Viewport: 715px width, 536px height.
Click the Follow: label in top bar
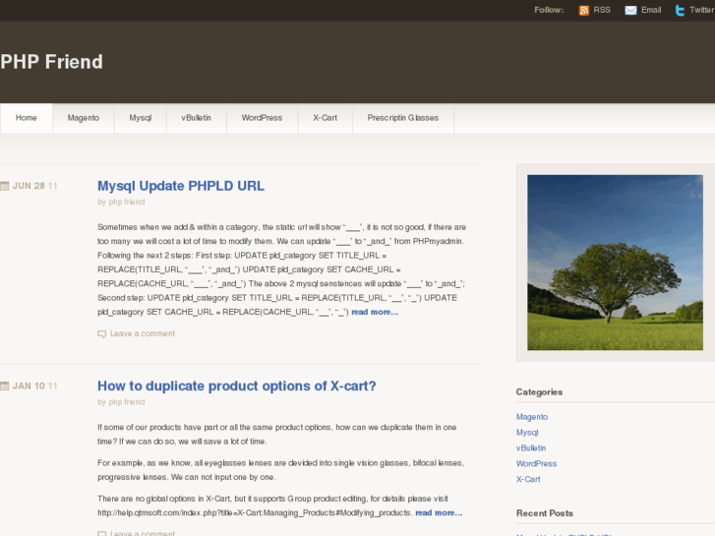point(549,10)
